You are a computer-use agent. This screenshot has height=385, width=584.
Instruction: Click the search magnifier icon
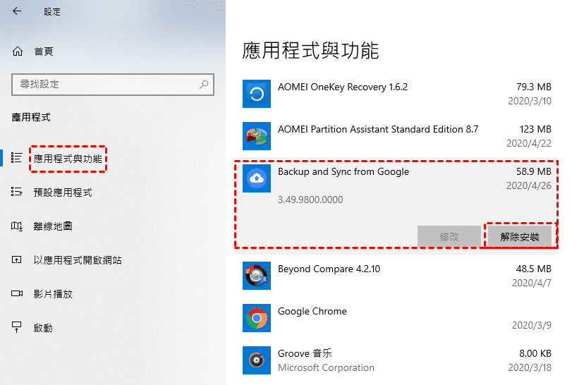205,84
